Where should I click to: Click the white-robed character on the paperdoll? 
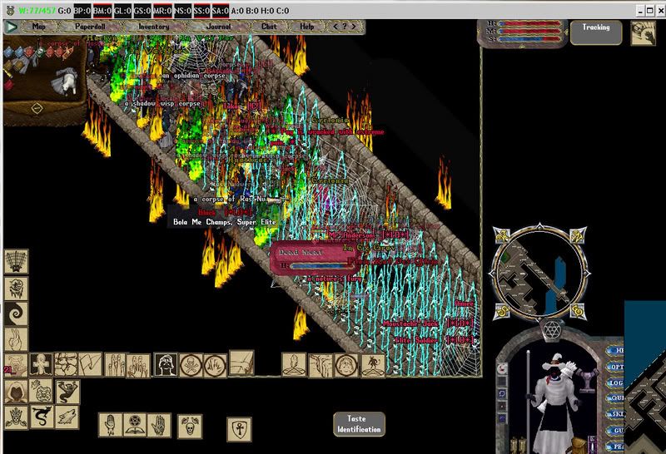click(556, 403)
